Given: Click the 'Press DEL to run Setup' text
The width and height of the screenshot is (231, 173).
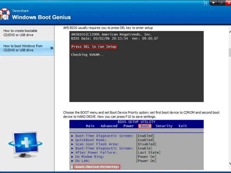Looking at the screenshot, I should tap(94, 47).
